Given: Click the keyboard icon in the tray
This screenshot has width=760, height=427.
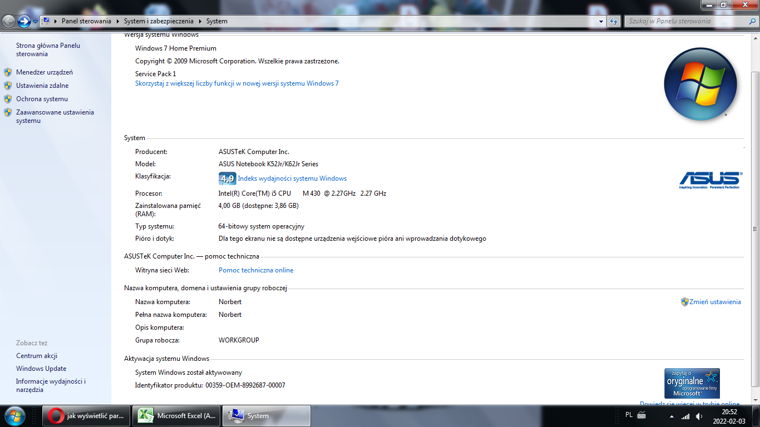Looking at the screenshot, I should pyautogui.click(x=641, y=415).
